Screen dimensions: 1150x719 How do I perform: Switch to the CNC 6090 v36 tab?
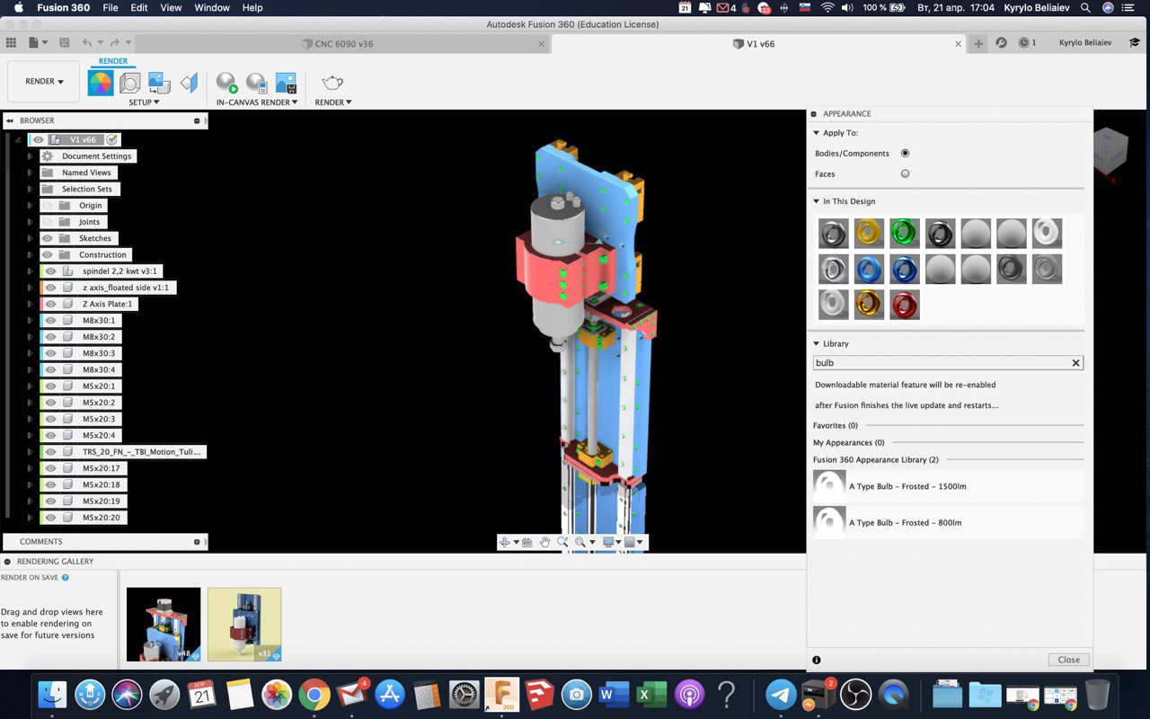(343, 43)
